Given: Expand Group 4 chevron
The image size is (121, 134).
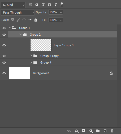Looking at the screenshot, I should (31, 62).
